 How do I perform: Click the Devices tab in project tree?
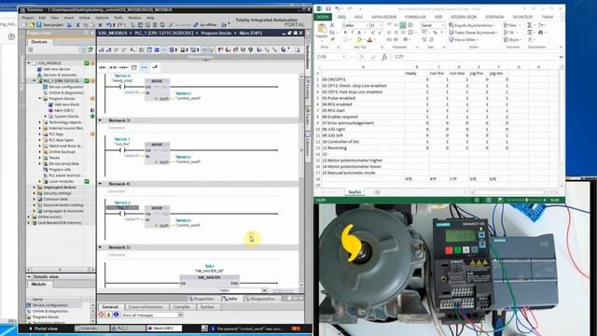(39, 41)
